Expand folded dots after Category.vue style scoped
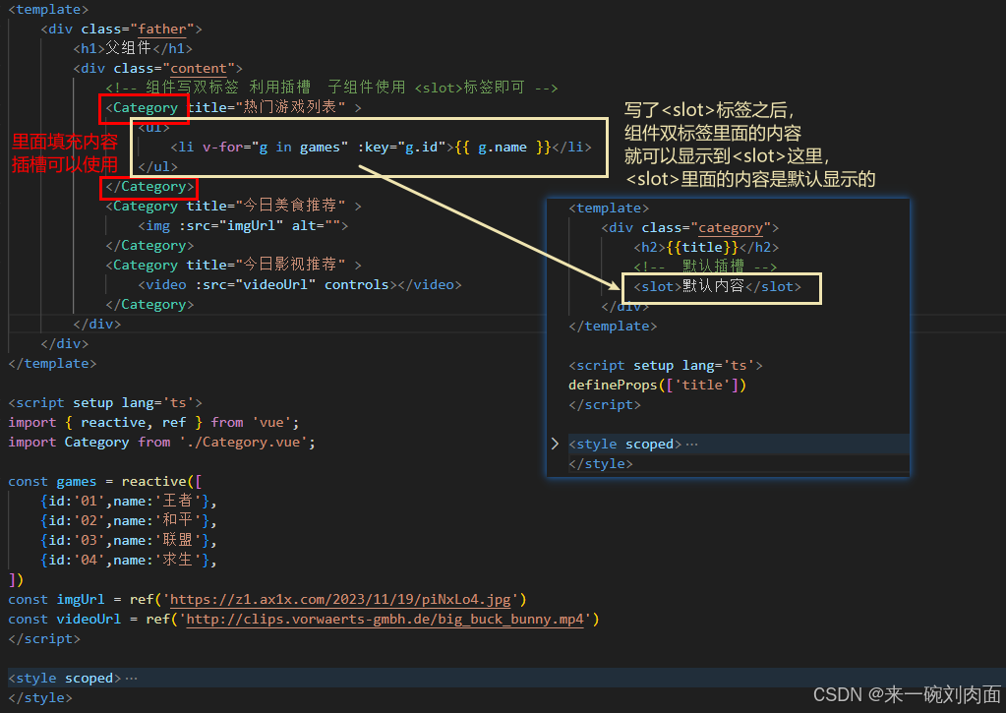Viewport: 1006px width, 713px height. 691,445
